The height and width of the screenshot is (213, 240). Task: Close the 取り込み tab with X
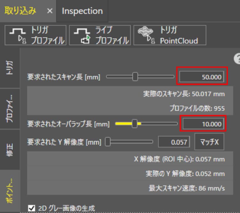tap(50, 11)
